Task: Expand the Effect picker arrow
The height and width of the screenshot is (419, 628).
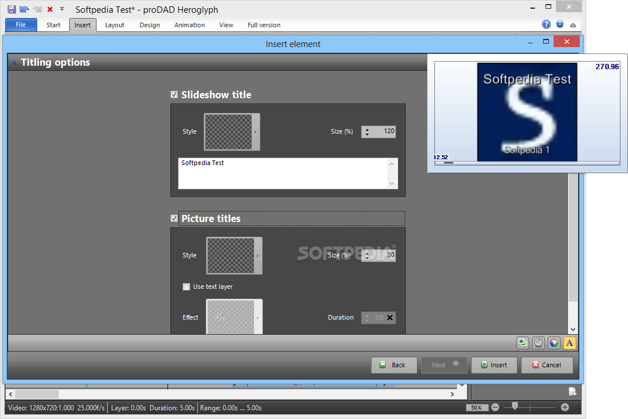Action: 258,317
